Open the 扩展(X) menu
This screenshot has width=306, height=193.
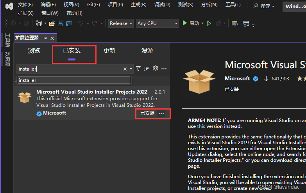(x=25, y=13)
